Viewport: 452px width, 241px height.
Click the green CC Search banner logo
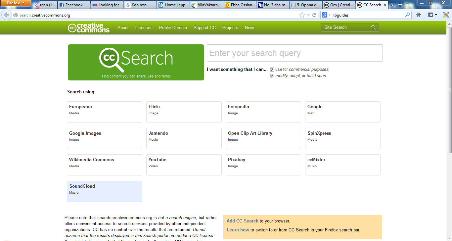(x=136, y=62)
